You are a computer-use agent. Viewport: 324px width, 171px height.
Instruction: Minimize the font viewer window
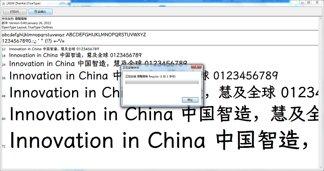[x=303, y=2]
